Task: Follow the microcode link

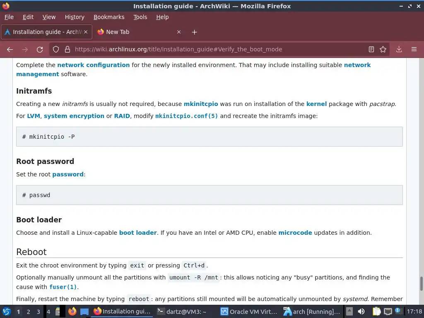Action: [295, 233]
